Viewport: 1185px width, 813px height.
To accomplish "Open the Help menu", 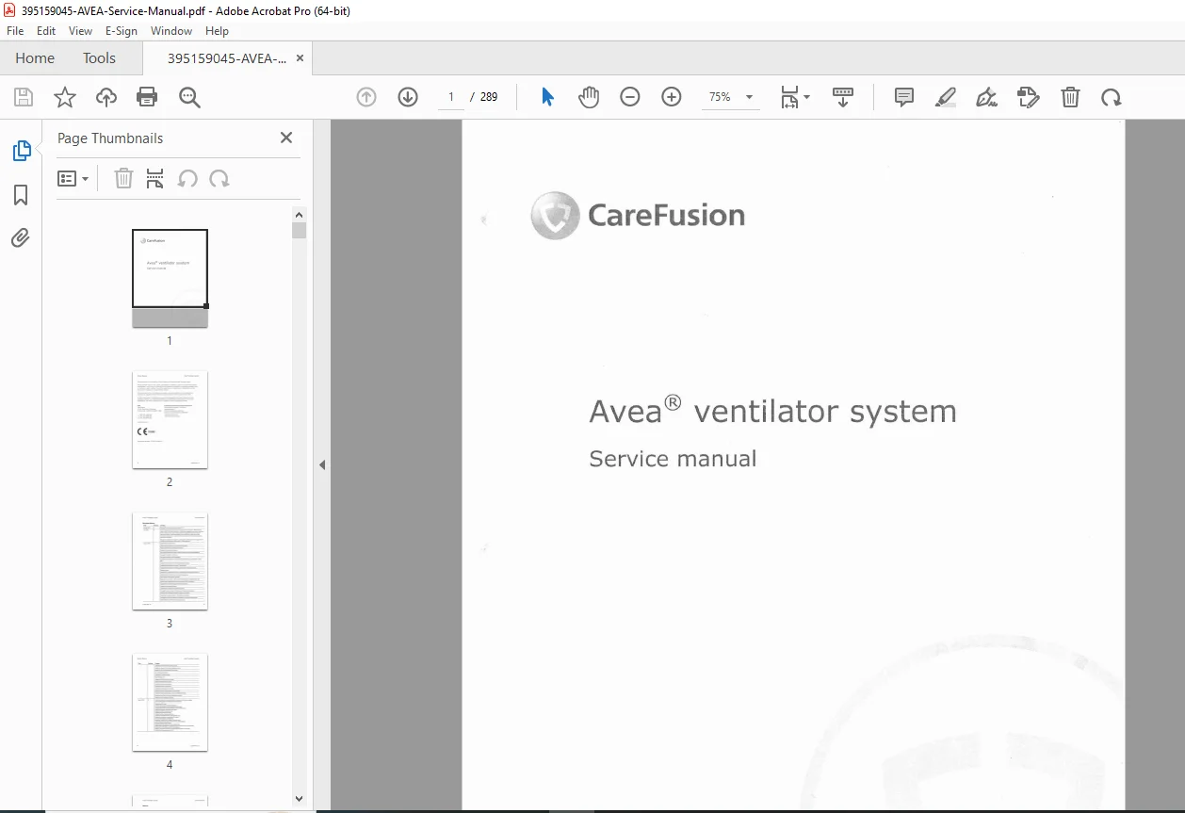I will pos(217,31).
